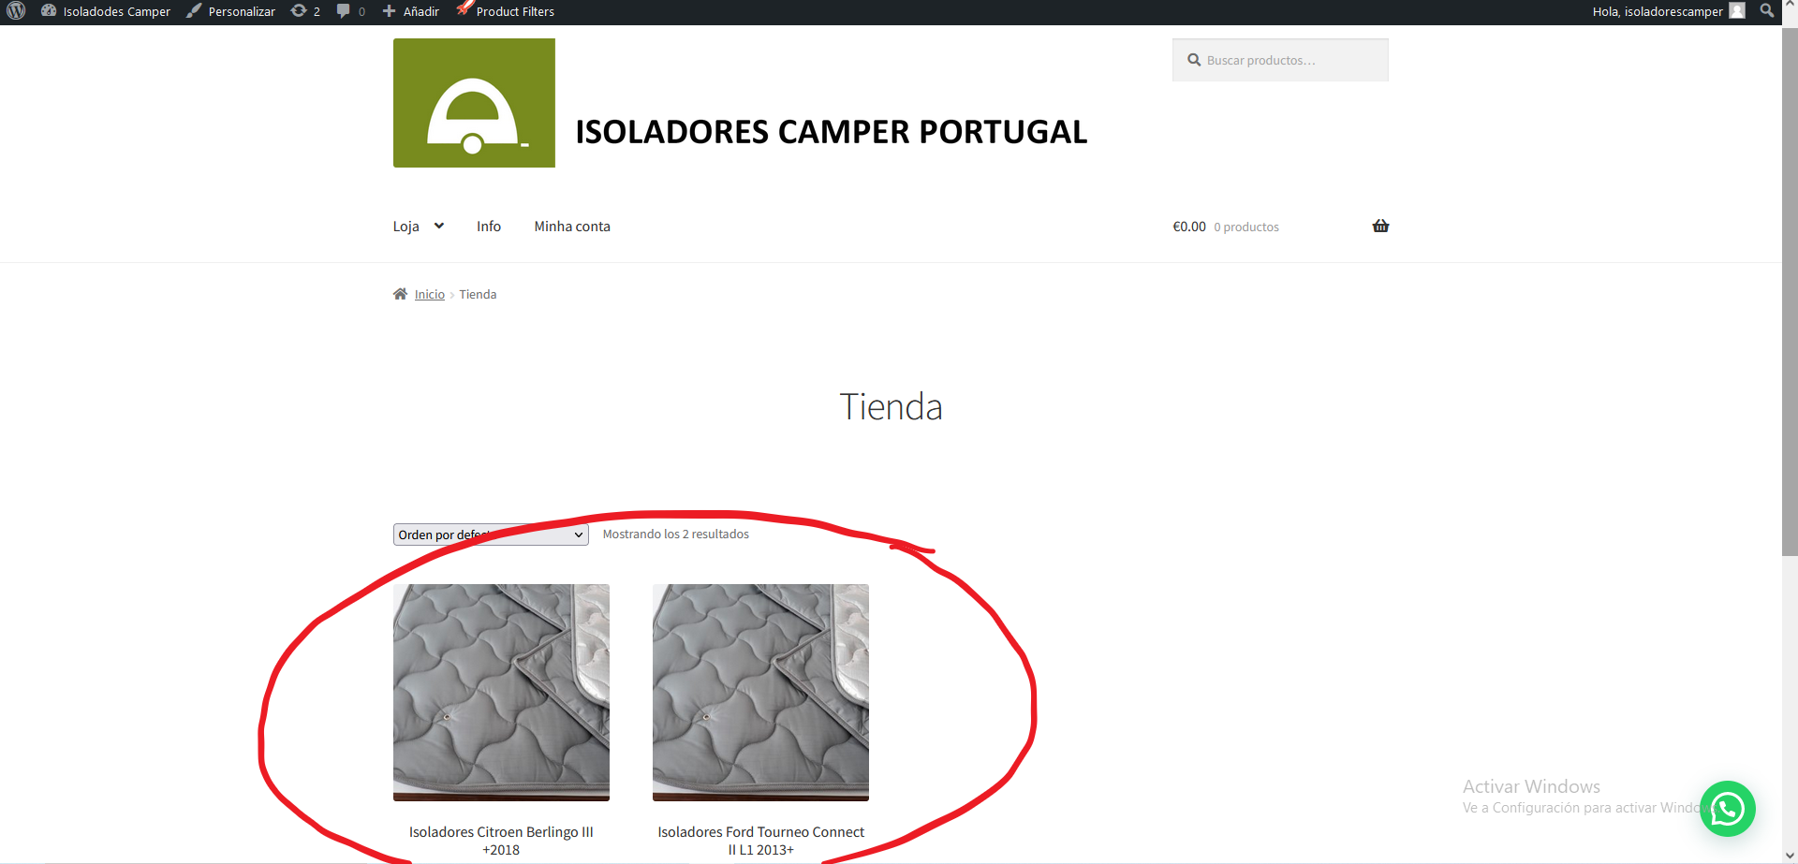The height and width of the screenshot is (864, 1798).
Task: Open the Añadir new content menu
Action: click(x=411, y=11)
